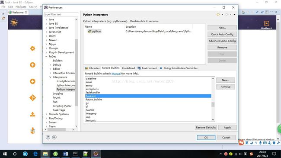This screenshot has height=158, width=281.
Task: Select the Forced Builtins tab
Action: point(111,68)
